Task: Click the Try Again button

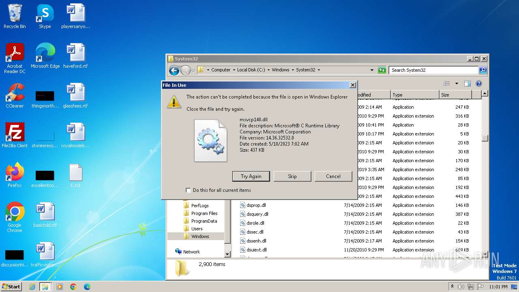Action: tap(251, 176)
